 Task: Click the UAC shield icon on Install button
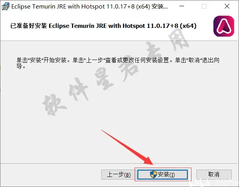click(153, 175)
